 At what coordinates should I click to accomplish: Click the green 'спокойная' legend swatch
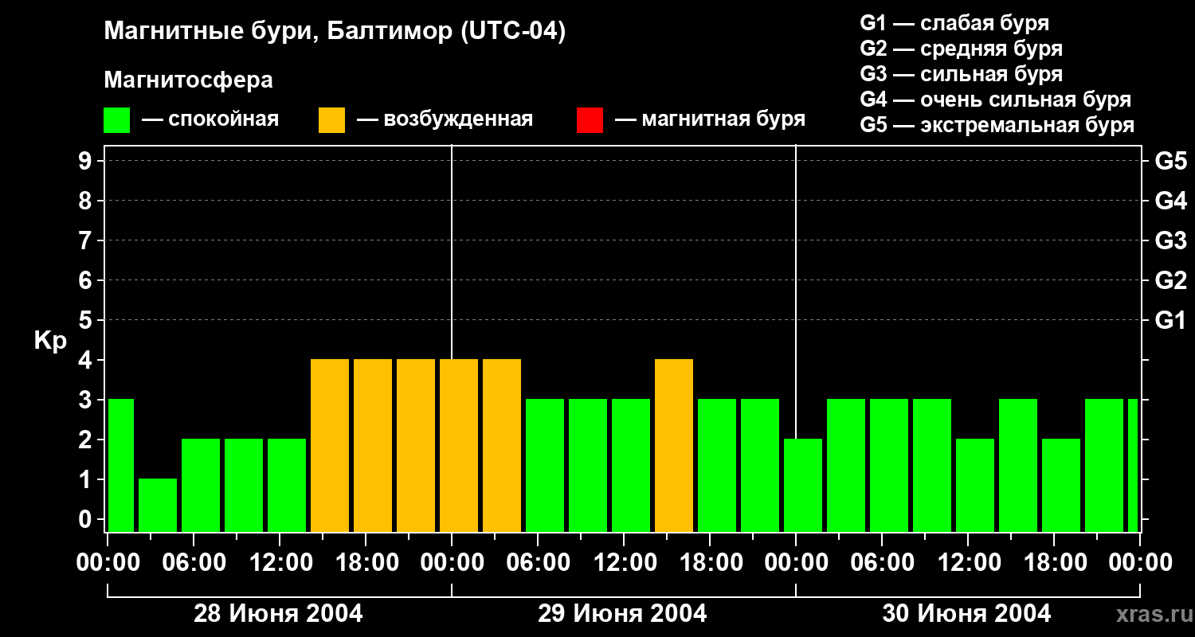(116, 120)
